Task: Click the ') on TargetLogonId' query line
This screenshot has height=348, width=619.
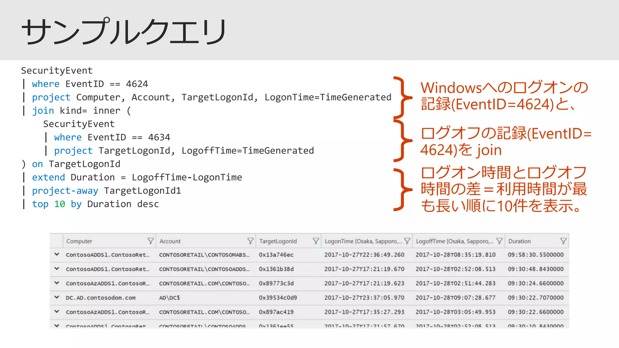Action: point(71,164)
